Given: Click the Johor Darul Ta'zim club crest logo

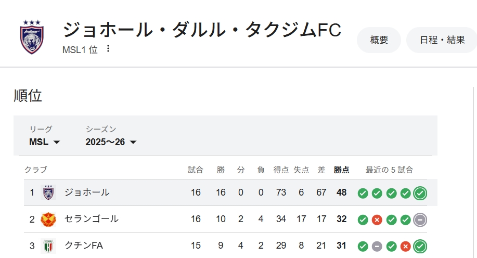Looking at the screenshot, I should 32,37.
